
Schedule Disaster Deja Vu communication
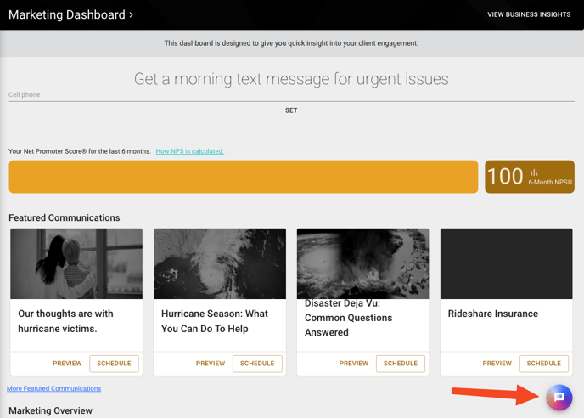tap(401, 364)
